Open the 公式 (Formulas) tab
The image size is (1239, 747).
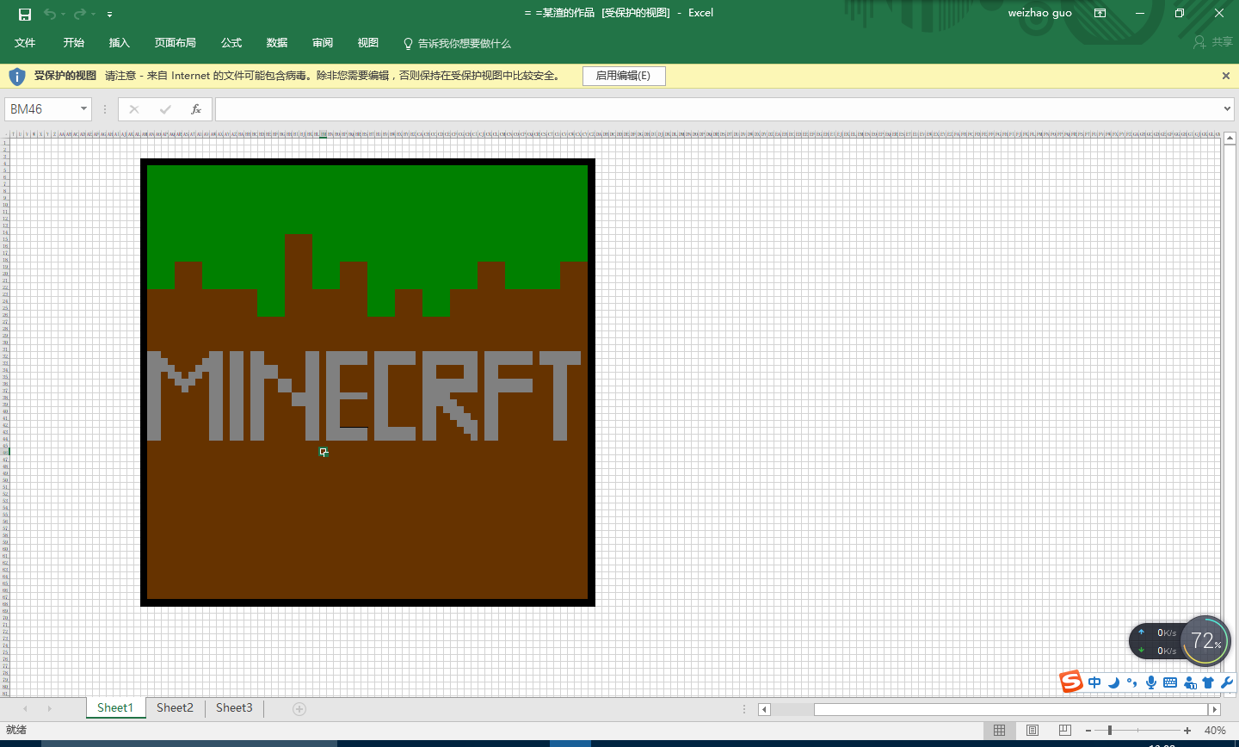[x=231, y=43]
